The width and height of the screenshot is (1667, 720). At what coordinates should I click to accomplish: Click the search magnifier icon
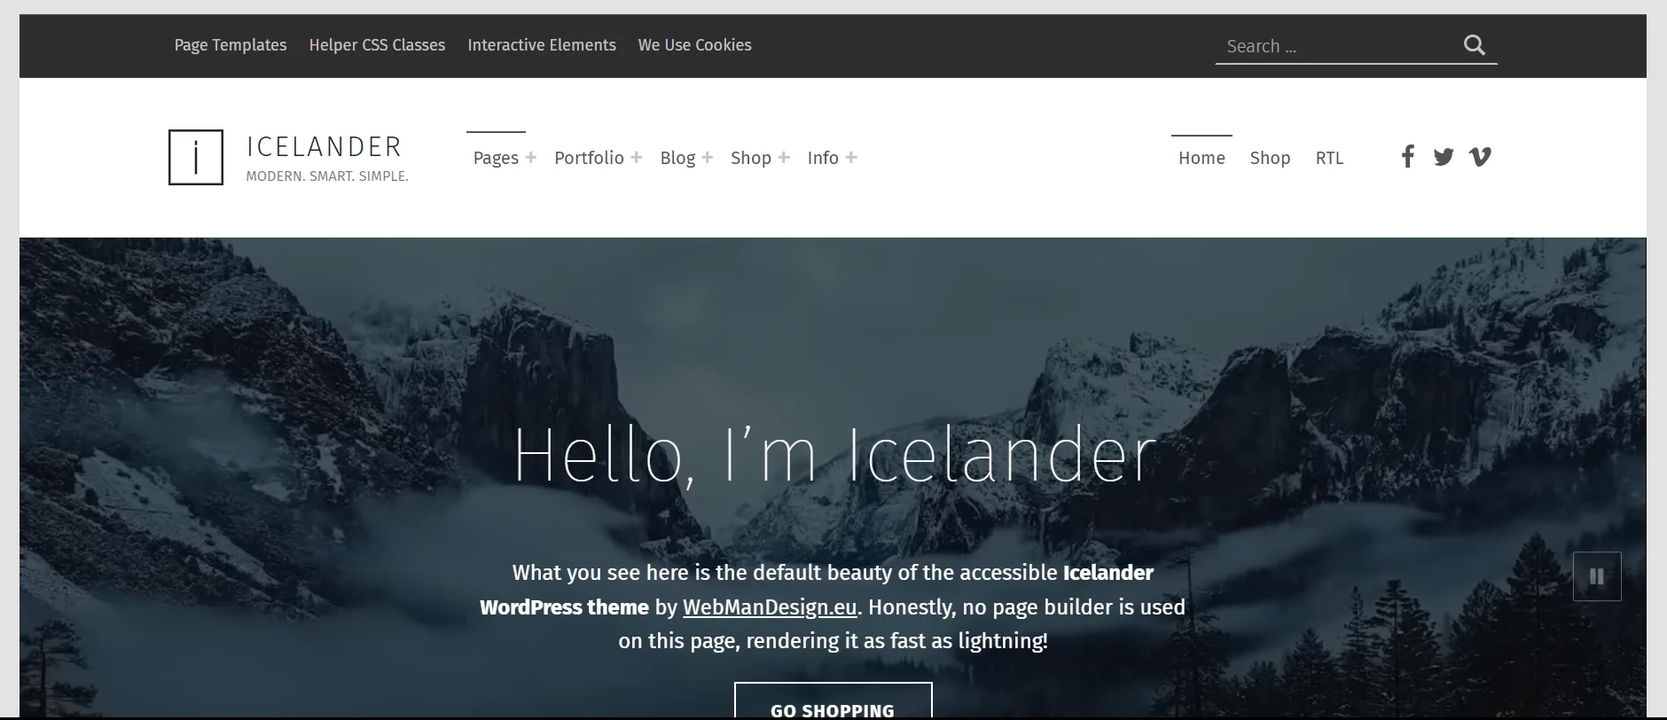tap(1474, 45)
